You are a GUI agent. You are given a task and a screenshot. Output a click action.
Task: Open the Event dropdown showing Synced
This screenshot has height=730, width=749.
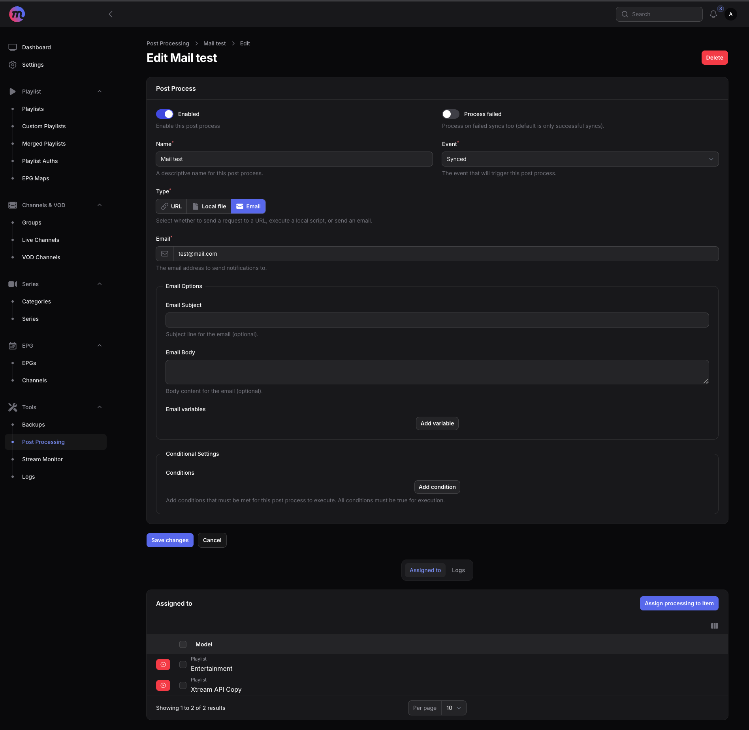580,159
